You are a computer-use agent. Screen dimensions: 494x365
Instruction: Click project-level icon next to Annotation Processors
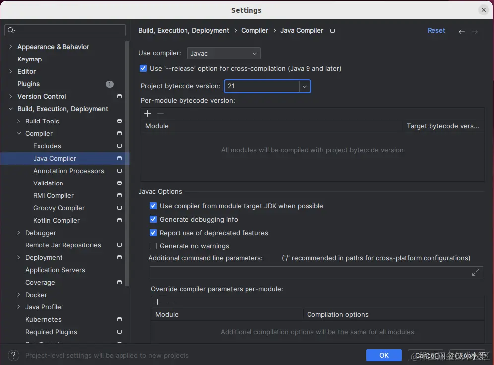click(119, 171)
